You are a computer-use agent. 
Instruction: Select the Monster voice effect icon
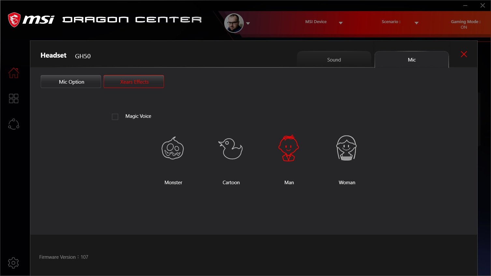click(x=173, y=148)
